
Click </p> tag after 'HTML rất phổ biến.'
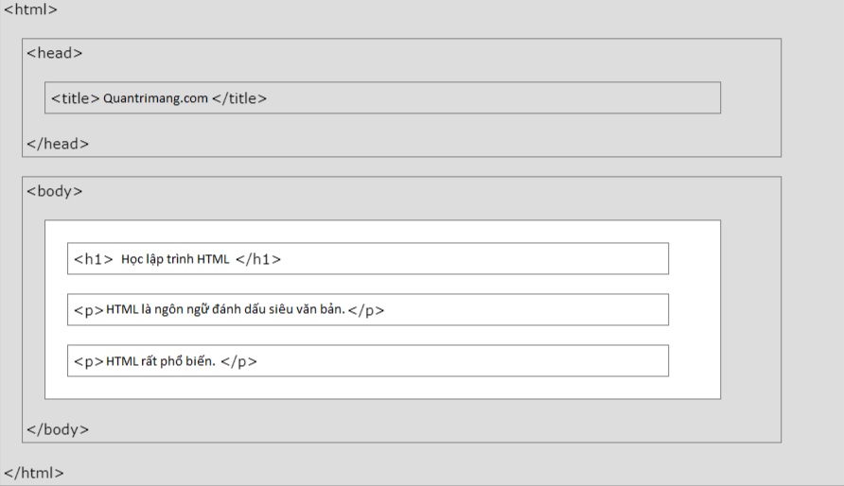[238, 361]
